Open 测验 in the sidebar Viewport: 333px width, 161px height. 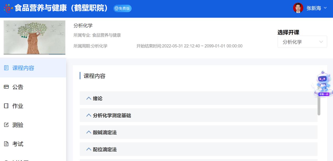click(x=33, y=125)
